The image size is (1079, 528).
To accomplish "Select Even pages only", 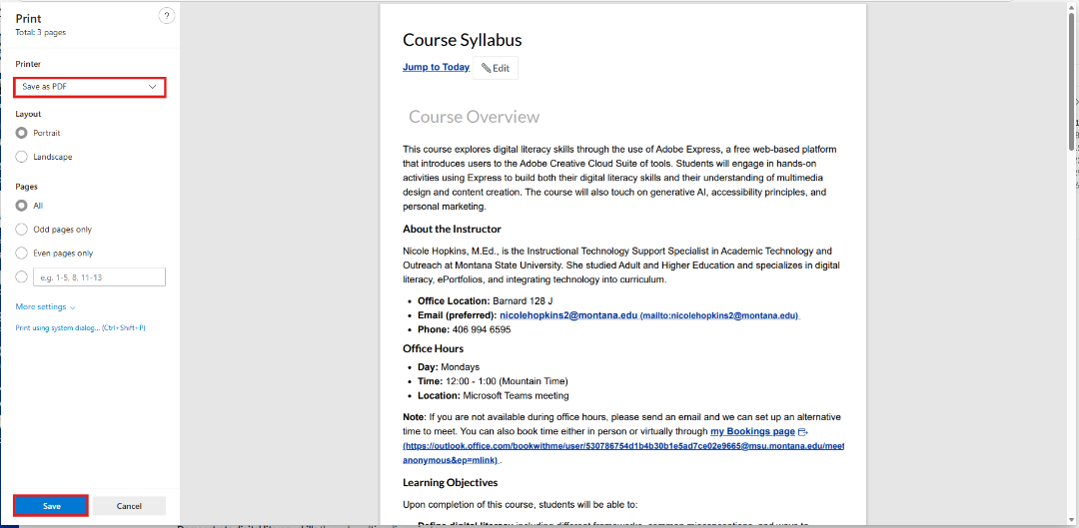I will pos(22,254).
